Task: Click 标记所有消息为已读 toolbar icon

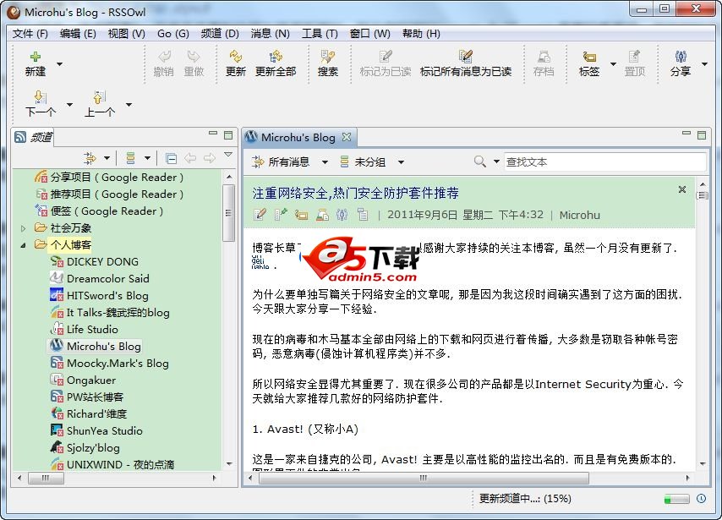Action: pyautogui.click(x=466, y=57)
